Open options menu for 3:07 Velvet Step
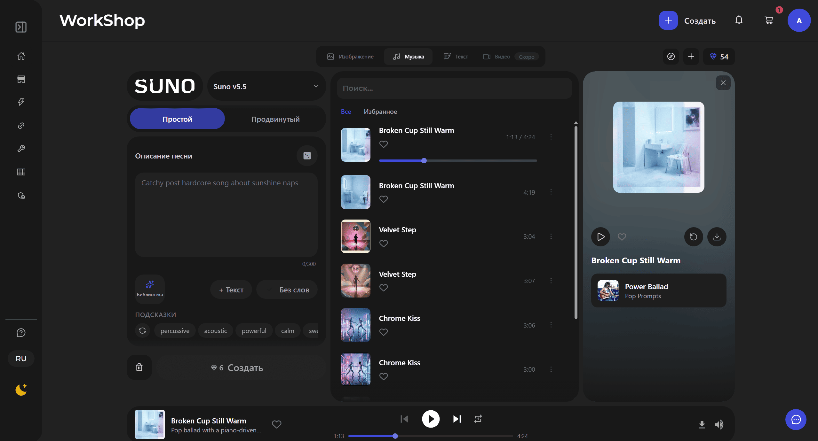 pyautogui.click(x=551, y=281)
